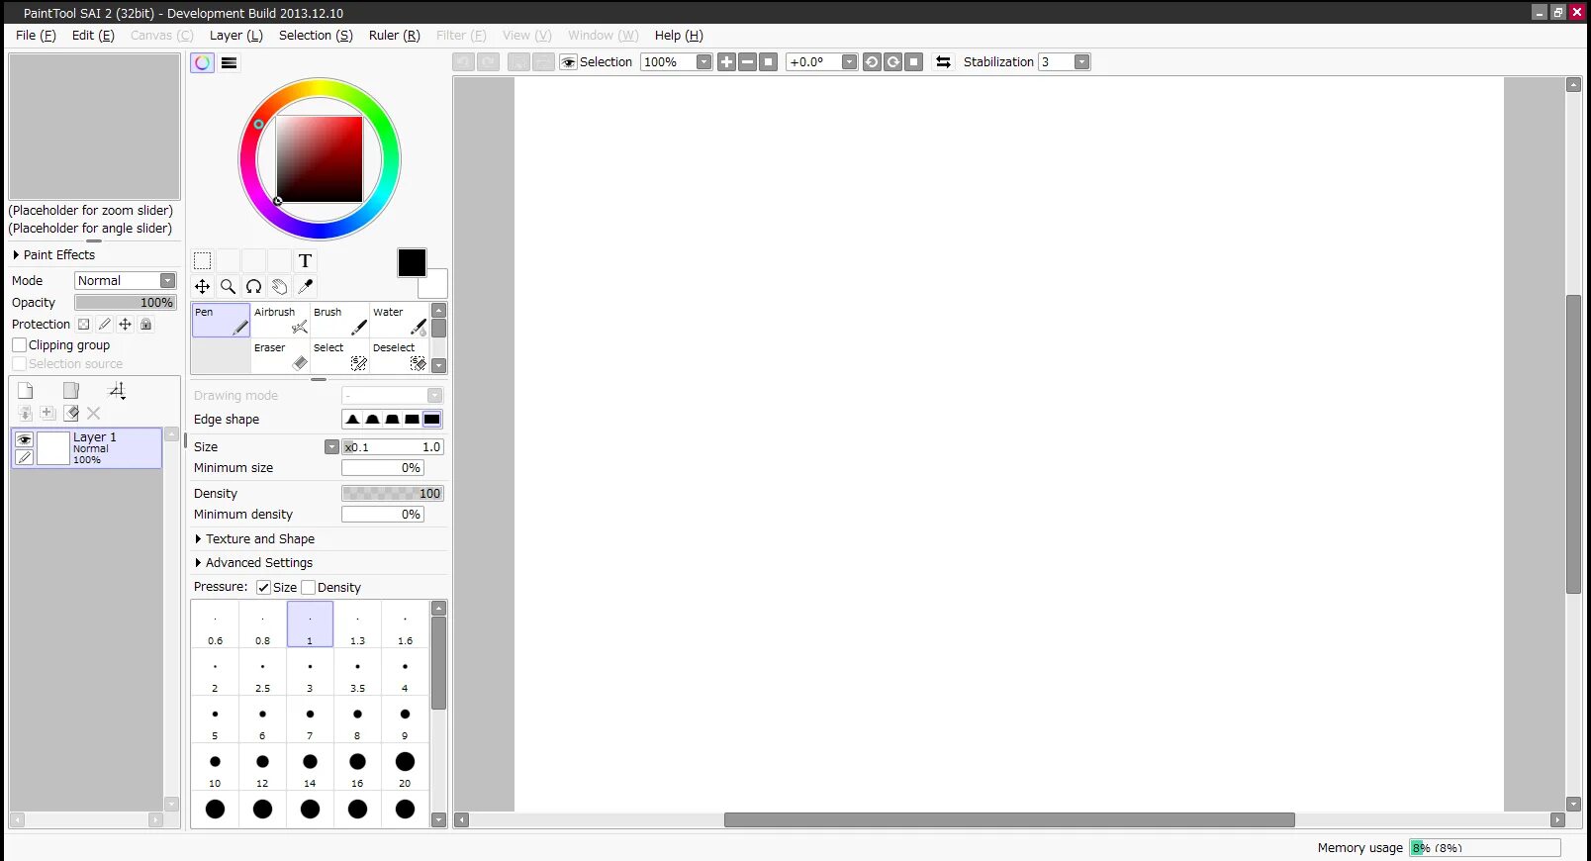Click the zoom out minus button
This screenshot has height=861, width=1591.
[x=747, y=61]
